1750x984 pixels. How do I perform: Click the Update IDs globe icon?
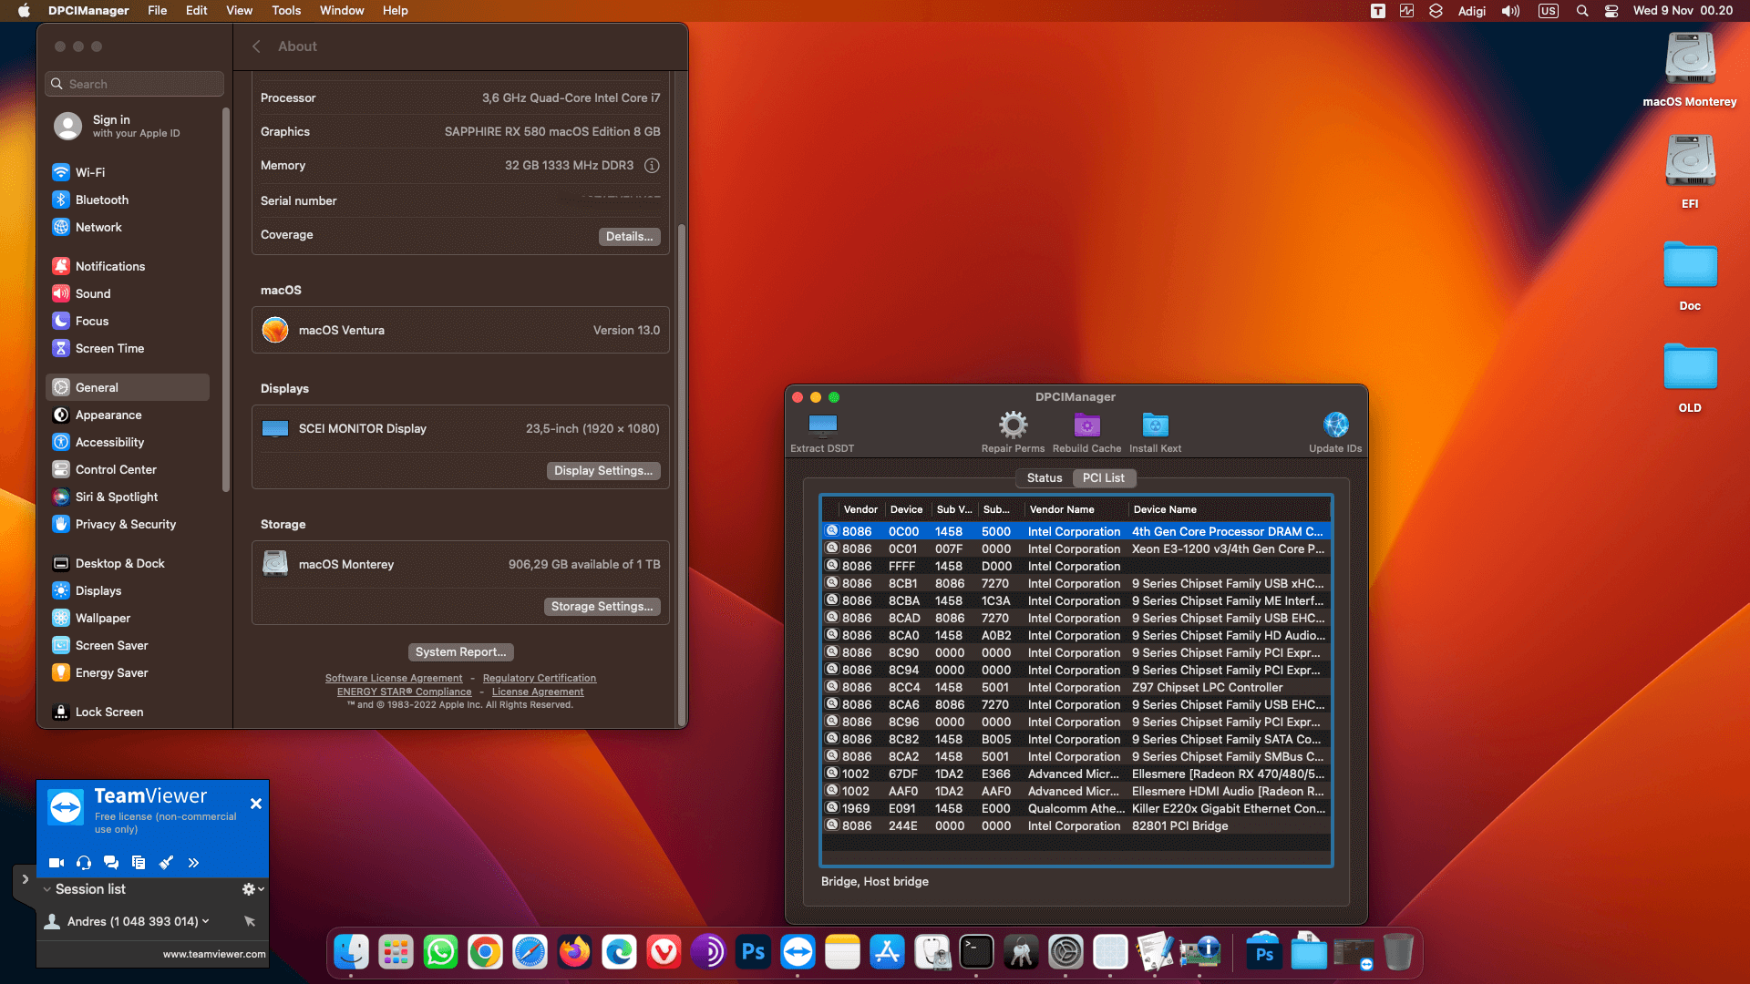[x=1335, y=425]
